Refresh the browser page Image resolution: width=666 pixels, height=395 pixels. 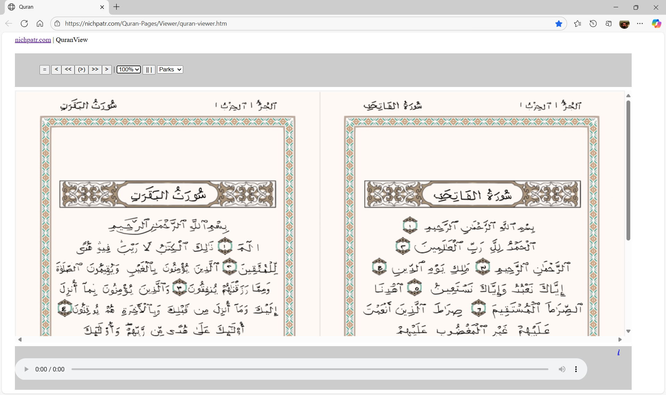(x=24, y=24)
